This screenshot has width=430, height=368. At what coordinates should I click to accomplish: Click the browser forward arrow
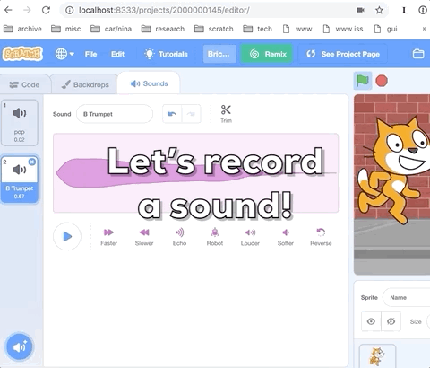27,10
